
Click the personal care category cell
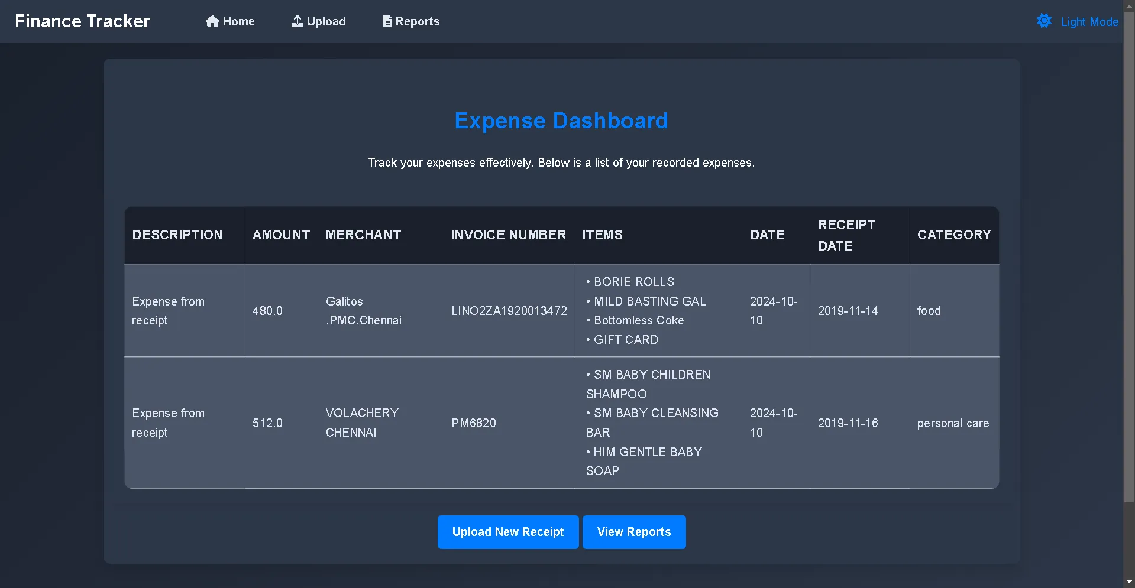953,423
